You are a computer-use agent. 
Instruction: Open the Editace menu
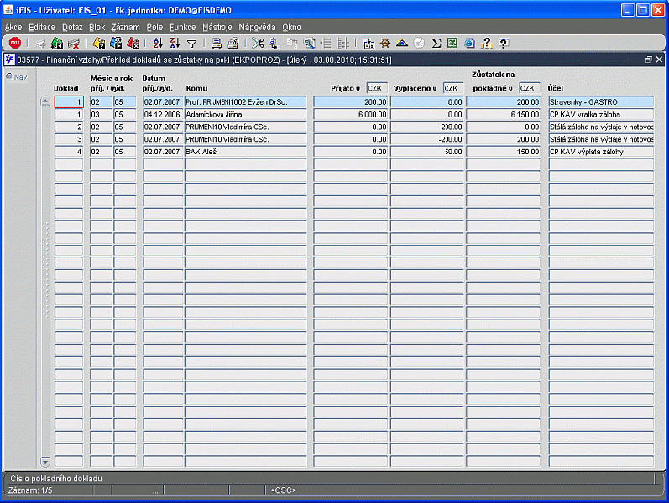coord(42,27)
